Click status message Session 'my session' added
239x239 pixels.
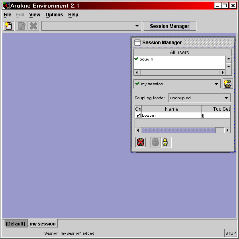(69, 233)
